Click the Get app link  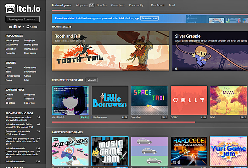click(x=32, y=27)
